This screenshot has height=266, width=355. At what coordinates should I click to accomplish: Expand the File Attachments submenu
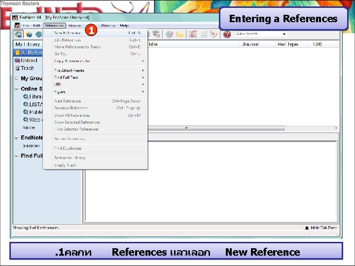click(x=95, y=70)
